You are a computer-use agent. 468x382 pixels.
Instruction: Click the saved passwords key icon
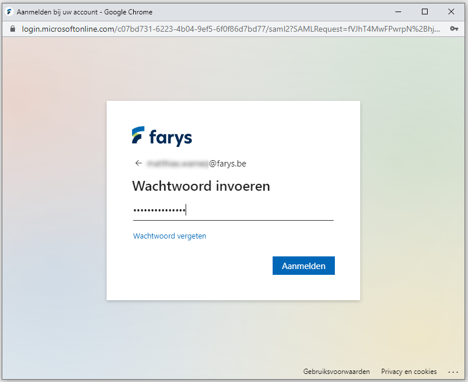(454, 29)
